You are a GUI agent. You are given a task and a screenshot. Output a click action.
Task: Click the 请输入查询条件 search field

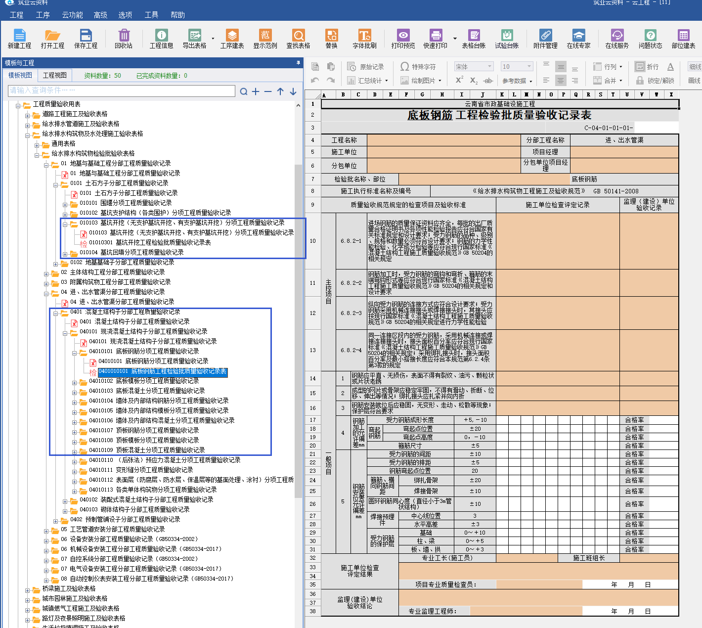pyautogui.click(x=122, y=90)
